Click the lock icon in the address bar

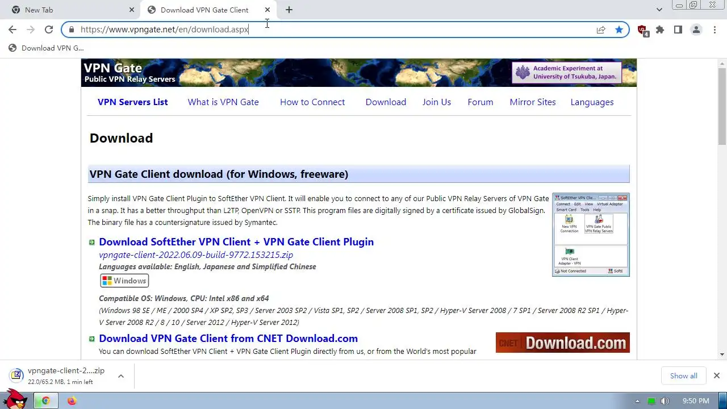tap(72, 30)
